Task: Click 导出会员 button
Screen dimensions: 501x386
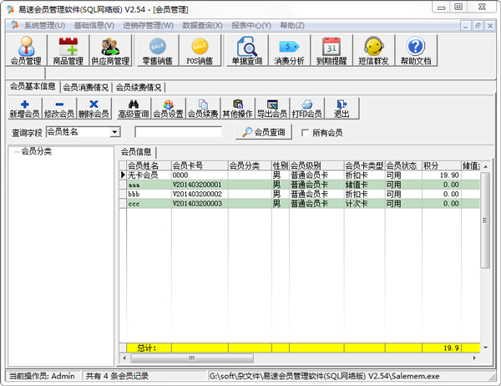Action: (272, 109)
